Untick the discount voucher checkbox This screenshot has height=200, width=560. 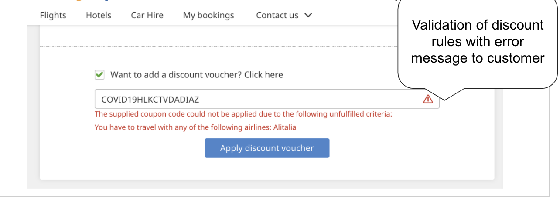point(99,75)
